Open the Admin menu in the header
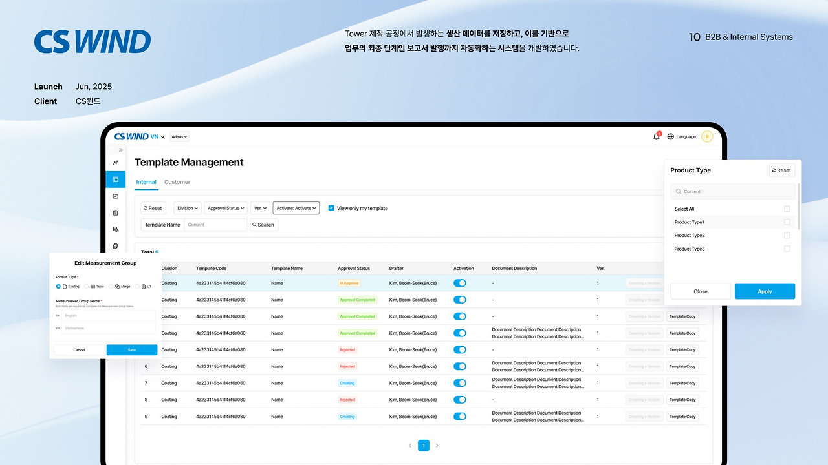828x465 pixels. (x=179, y=136)
